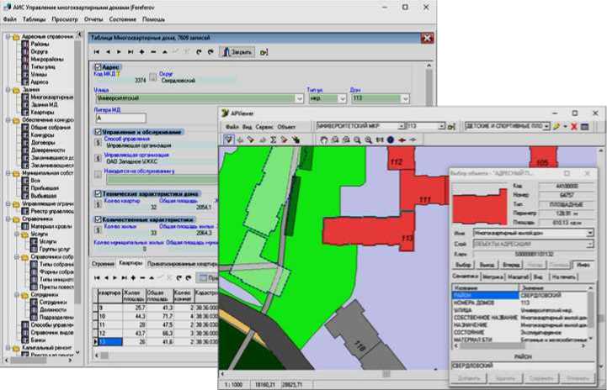Go to first record in table navigator

[x=99, y=51]
